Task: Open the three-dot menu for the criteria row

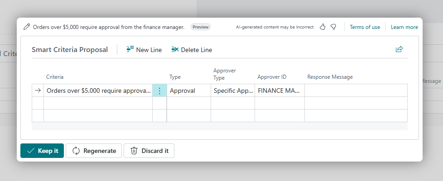Action: (159, 90)
